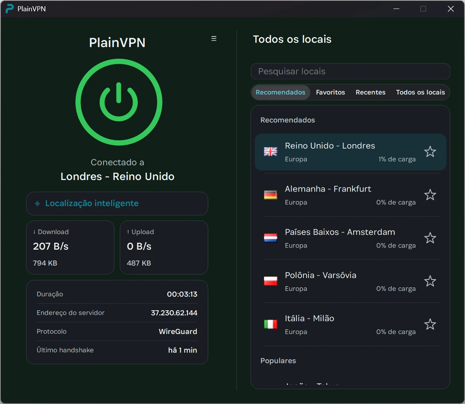
Task: Click the Recomendados section heading
Action: click(x=288, y=120)
